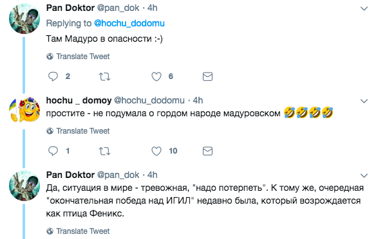Open more options chevron on first Pan Doktor tweet
The height and width of the screenshot is (239, 387).
coord(364,8)
